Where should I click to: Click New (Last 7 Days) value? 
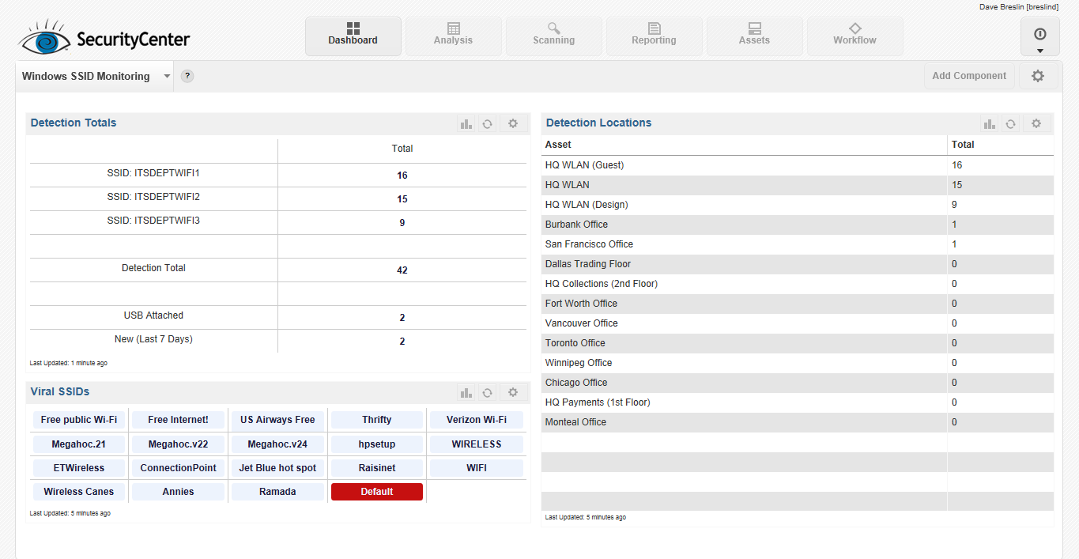pos(402,342)
